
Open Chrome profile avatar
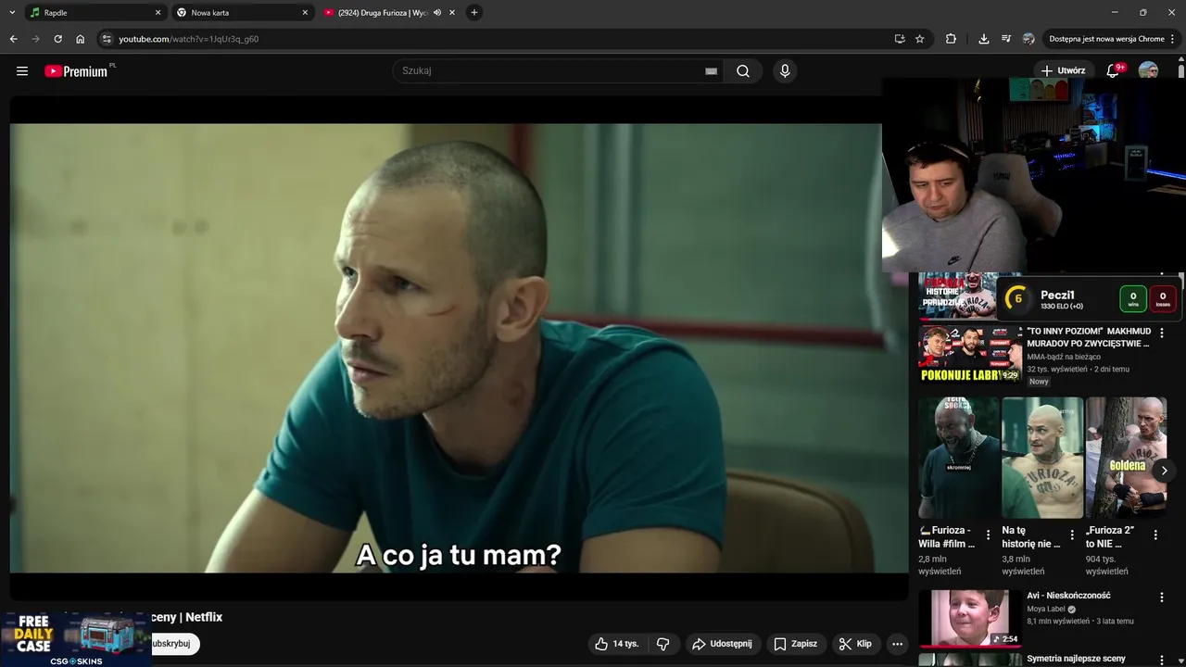click(1028, 39)
